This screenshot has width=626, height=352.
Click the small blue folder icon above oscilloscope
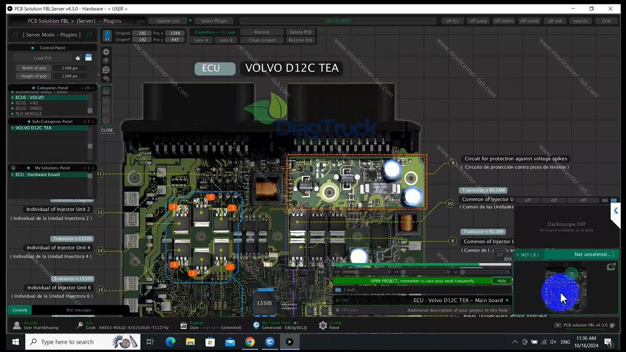613,200
